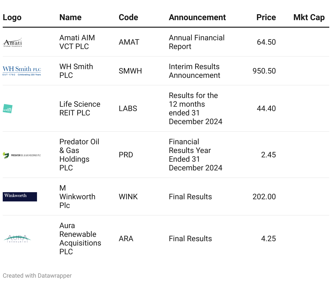Click the WH Smith PLC logo
332x282 pixels.
(x=22, y=71)
